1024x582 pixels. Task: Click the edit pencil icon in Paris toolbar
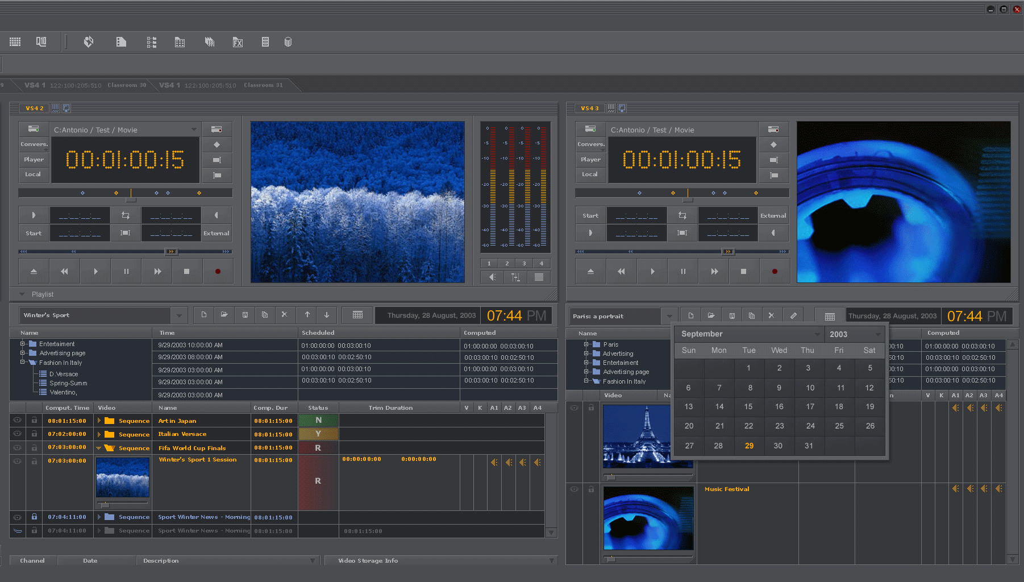(793, 315)
